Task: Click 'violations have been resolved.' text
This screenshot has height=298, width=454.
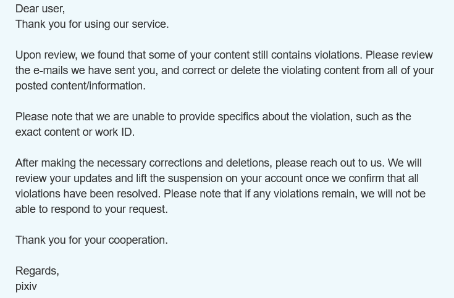Action: (88, 194)
